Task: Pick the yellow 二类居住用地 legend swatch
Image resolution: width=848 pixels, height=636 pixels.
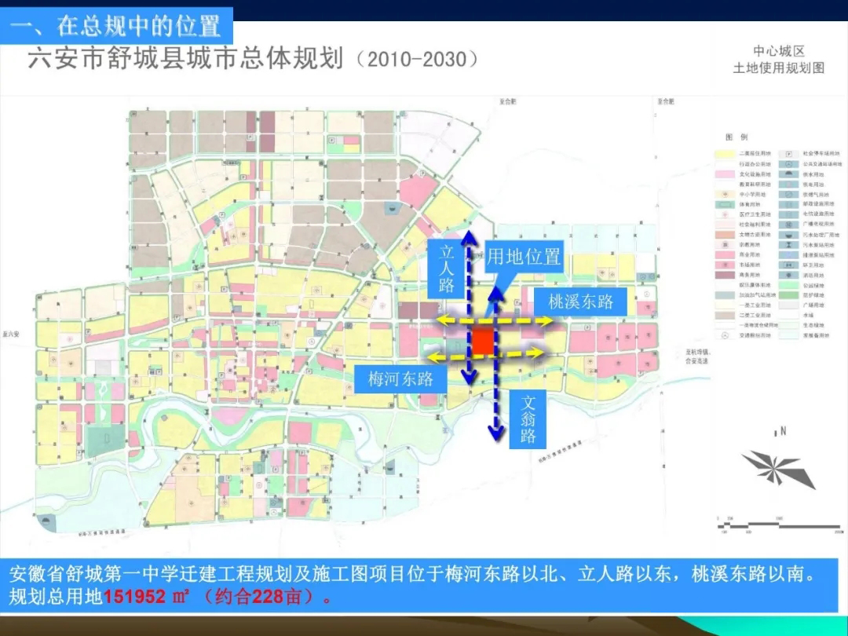Action: tap(726, 154)
